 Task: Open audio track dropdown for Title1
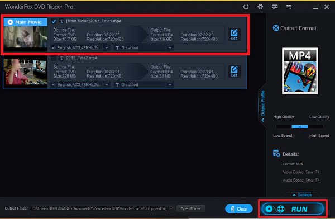pyautogui.click(x=107, y=48)
